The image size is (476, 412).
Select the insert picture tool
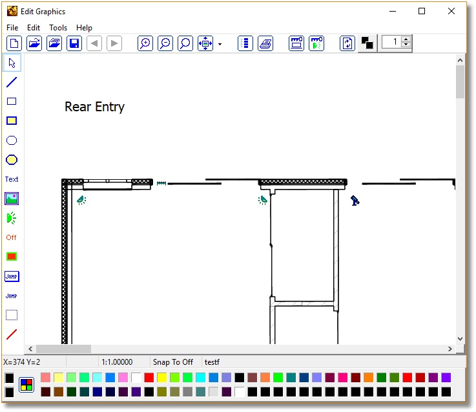coord(12,199)
